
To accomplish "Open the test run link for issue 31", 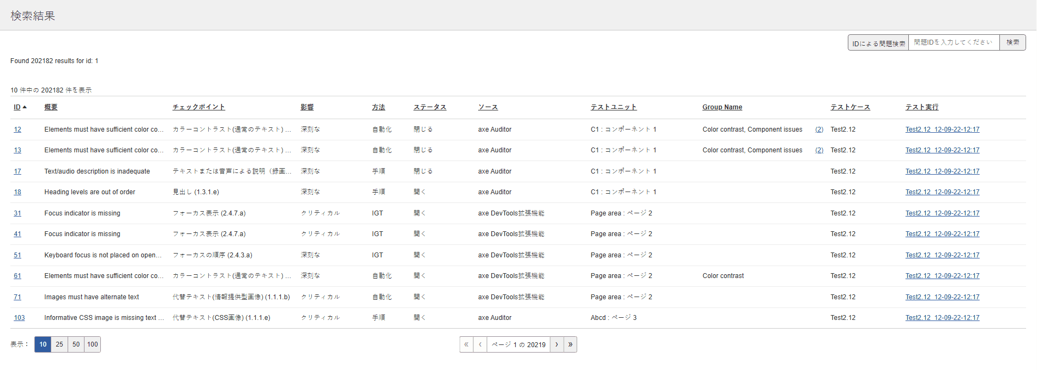I will (x=942, y=213).
